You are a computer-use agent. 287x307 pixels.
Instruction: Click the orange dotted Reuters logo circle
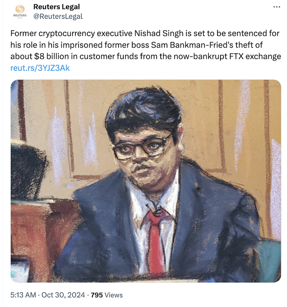point(20,9)
